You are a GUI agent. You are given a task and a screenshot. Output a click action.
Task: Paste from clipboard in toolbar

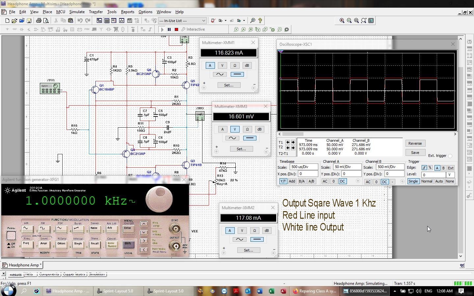pos(70,21)
